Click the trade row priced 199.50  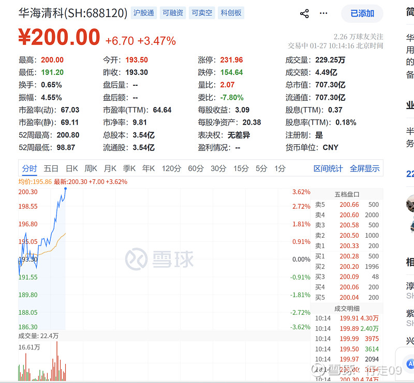point(347,349)
